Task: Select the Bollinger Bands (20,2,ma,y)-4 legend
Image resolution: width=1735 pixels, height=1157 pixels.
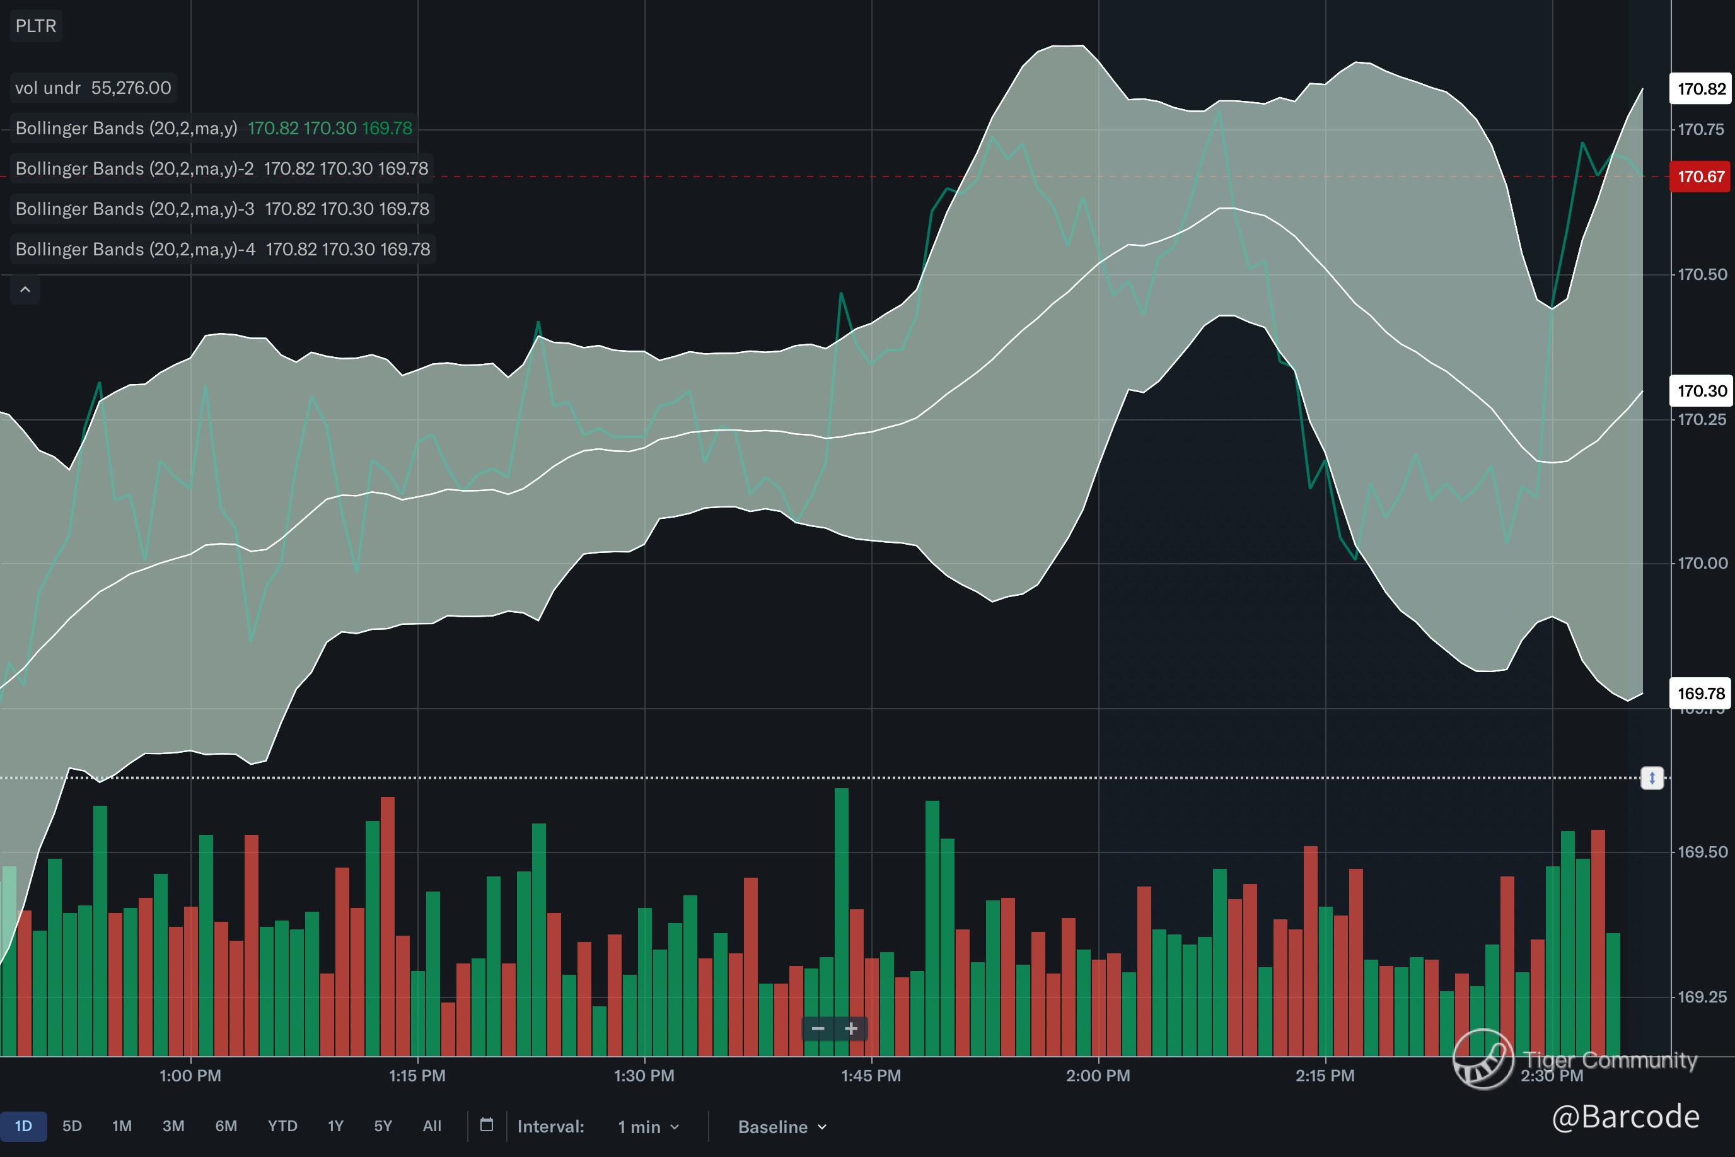Action: tap(135, 250)
